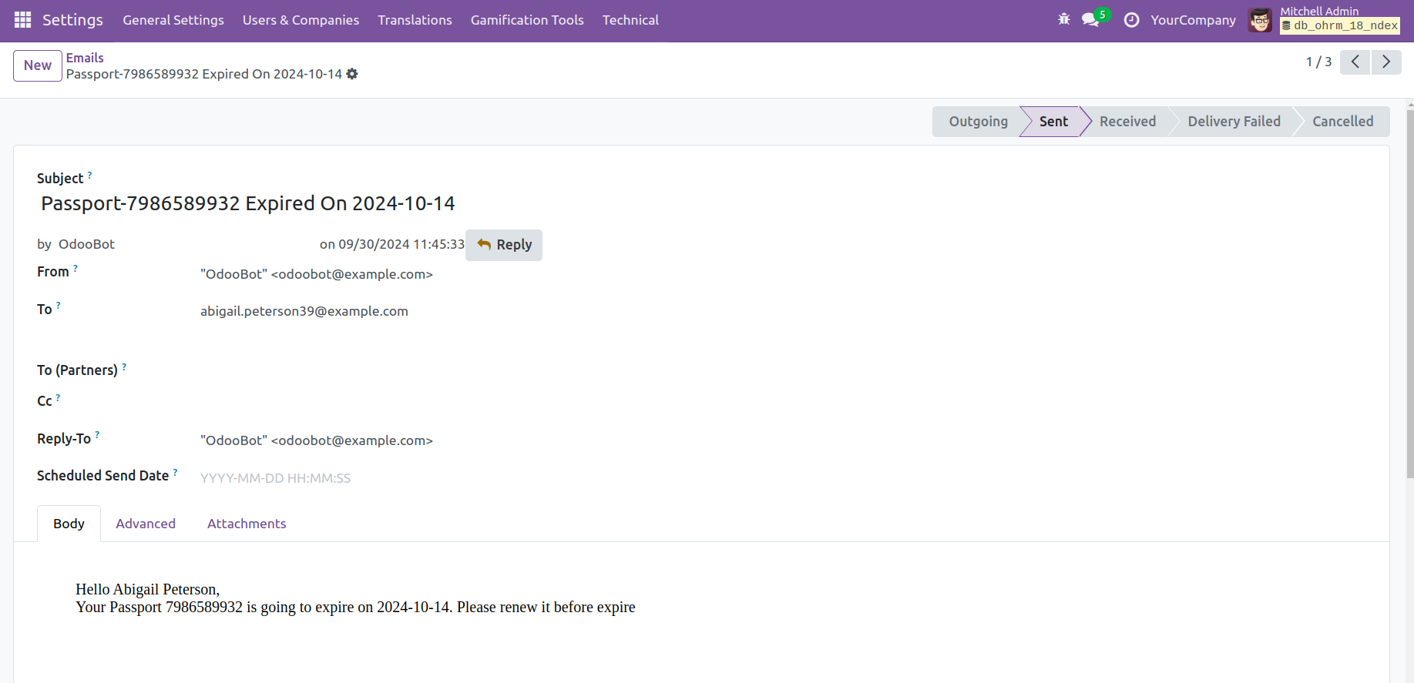Open General Settings menu item
The width and height of the screenshot is (1414, 683).
click(173, 20)
